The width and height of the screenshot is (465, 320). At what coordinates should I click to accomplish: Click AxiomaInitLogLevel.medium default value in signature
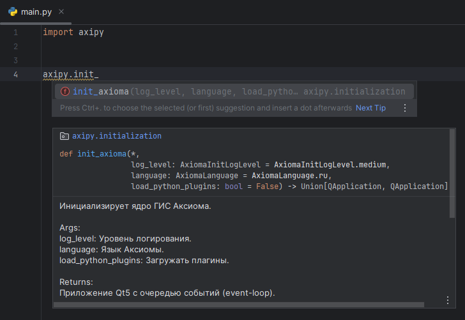click(331, 164)
